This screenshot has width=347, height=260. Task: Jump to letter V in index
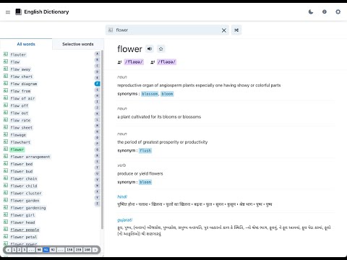click(98, 180)
